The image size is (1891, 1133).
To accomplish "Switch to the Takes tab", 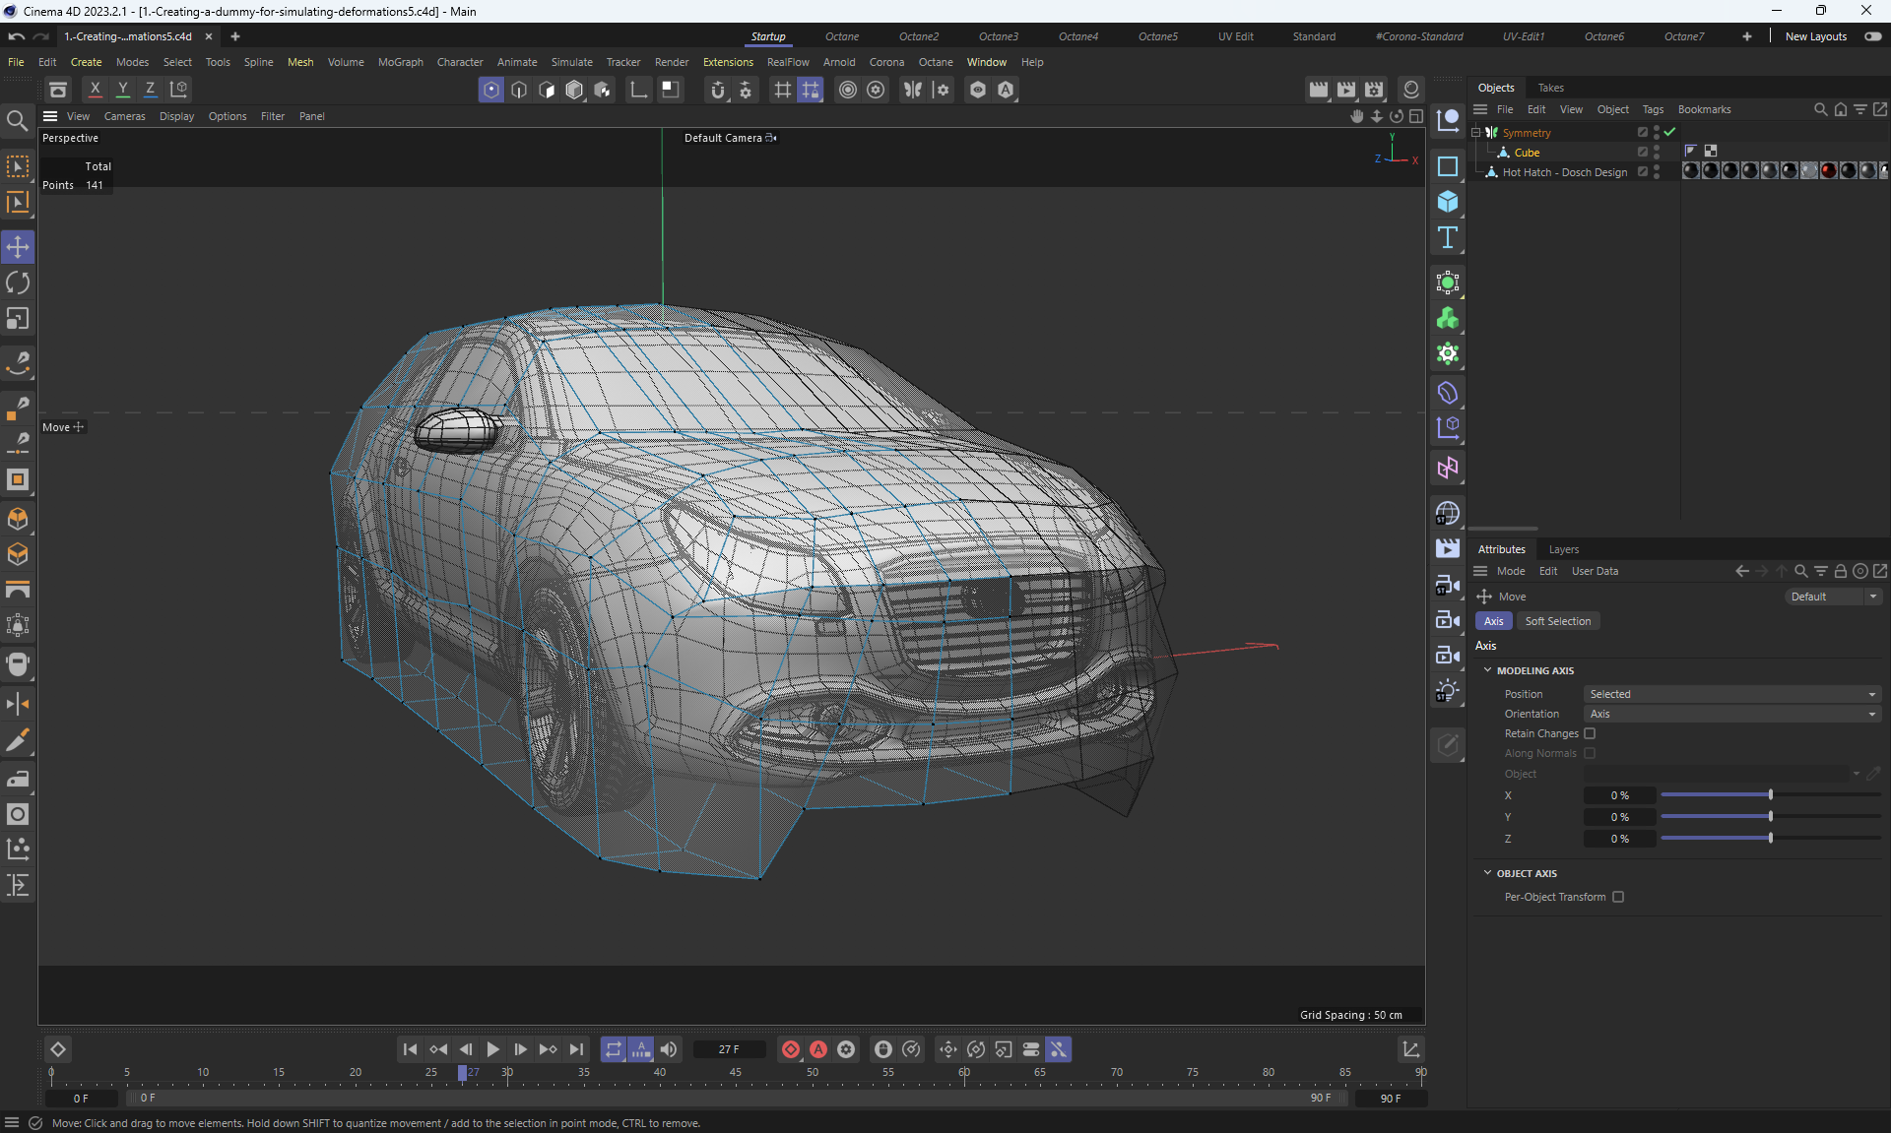I will tap(1550, 88).
